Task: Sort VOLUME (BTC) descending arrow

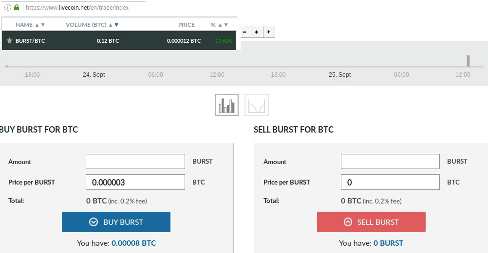Action: [x=116, y=25]
